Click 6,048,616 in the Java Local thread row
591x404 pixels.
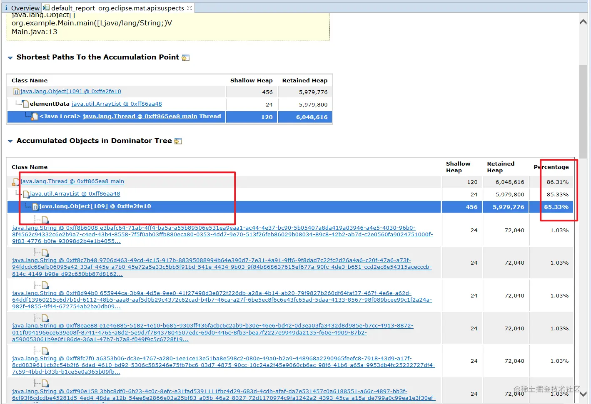(x=312, y=117)
